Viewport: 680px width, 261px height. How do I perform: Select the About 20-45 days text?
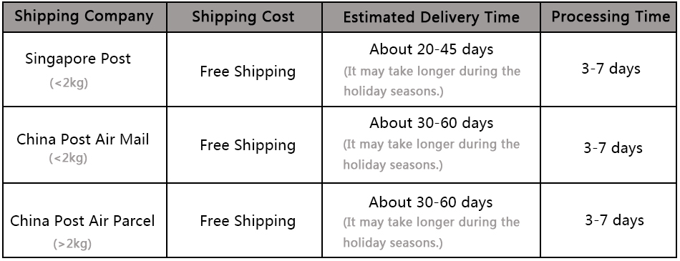(x=431, y=49)
